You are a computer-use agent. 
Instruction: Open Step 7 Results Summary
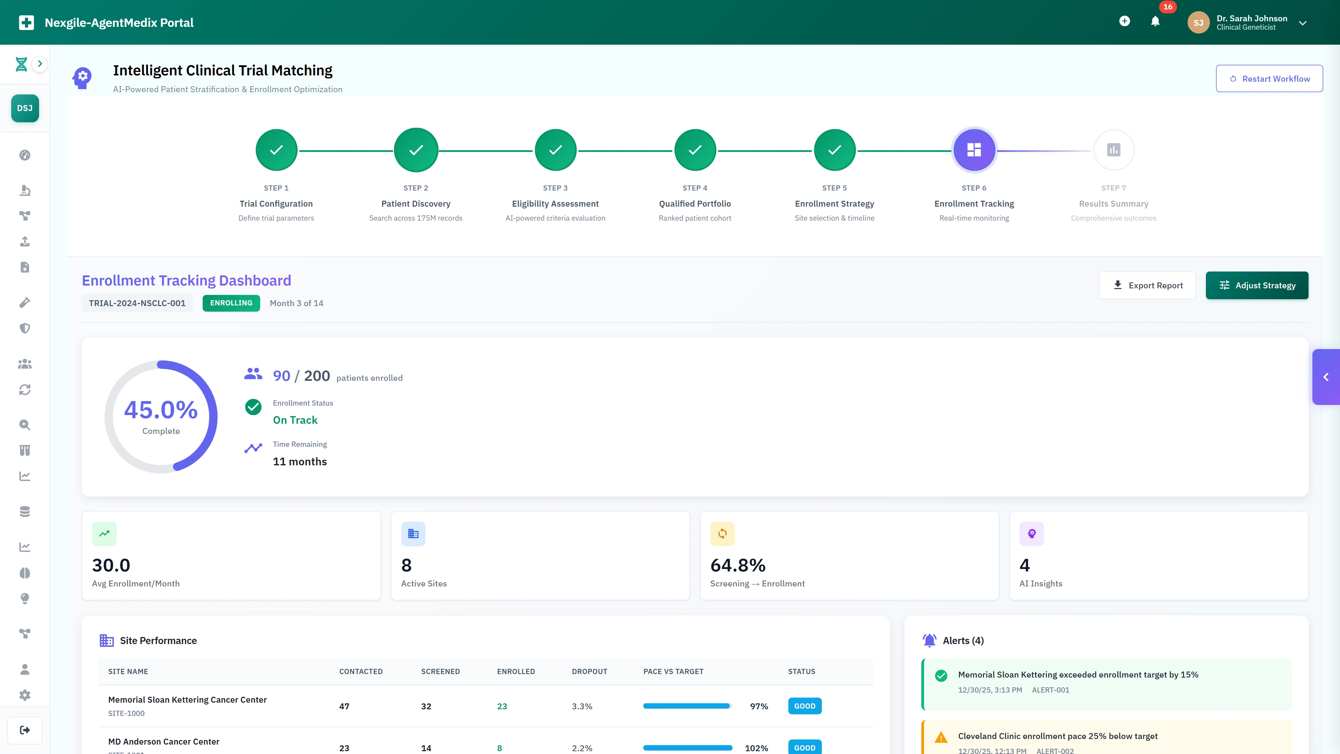[1113, 150]
